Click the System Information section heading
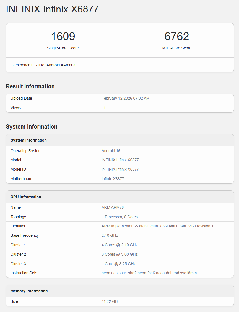This screenshot has height=312, width=239. (x=32, y=126)
